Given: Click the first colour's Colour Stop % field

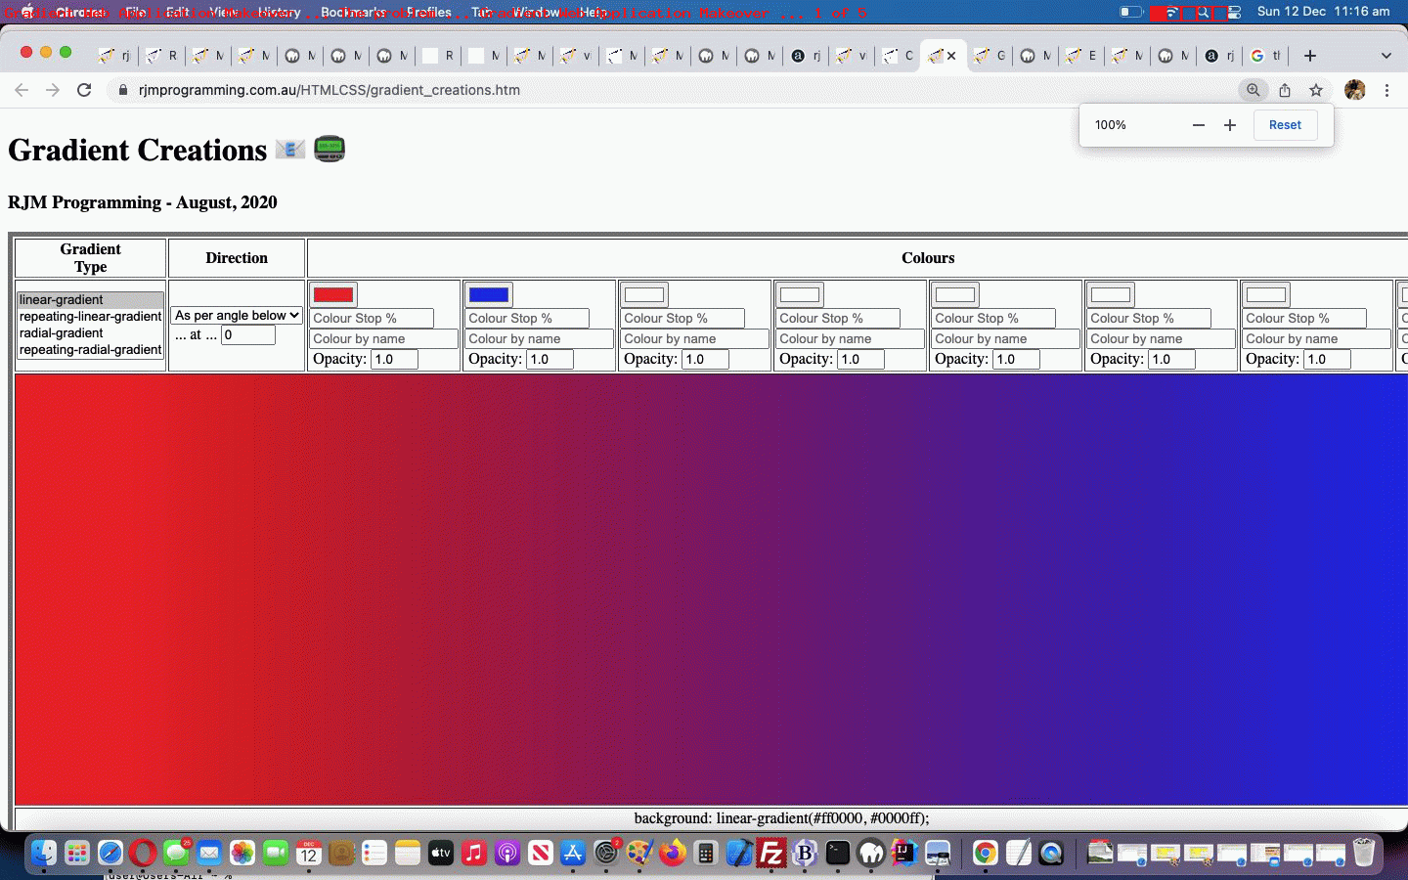Looking at the screenshot, I should tap(372, 318).
